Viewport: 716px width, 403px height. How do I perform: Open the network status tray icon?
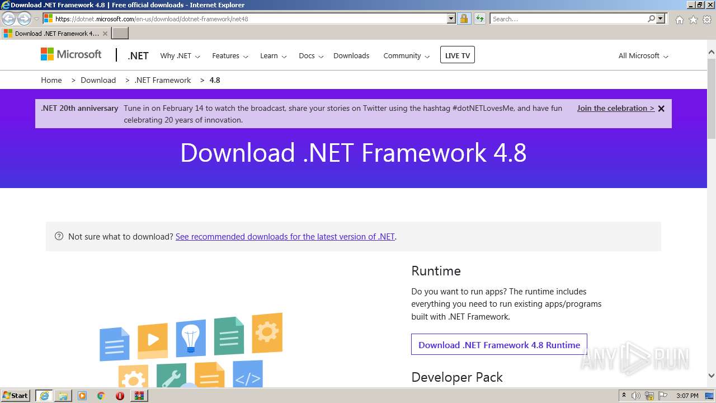click(649, 396)
